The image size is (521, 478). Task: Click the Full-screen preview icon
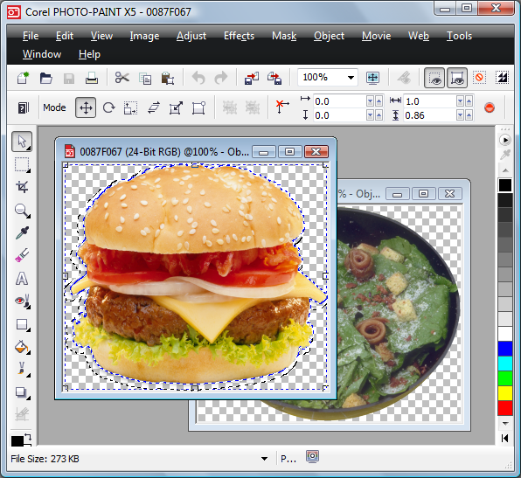[372, 78]
